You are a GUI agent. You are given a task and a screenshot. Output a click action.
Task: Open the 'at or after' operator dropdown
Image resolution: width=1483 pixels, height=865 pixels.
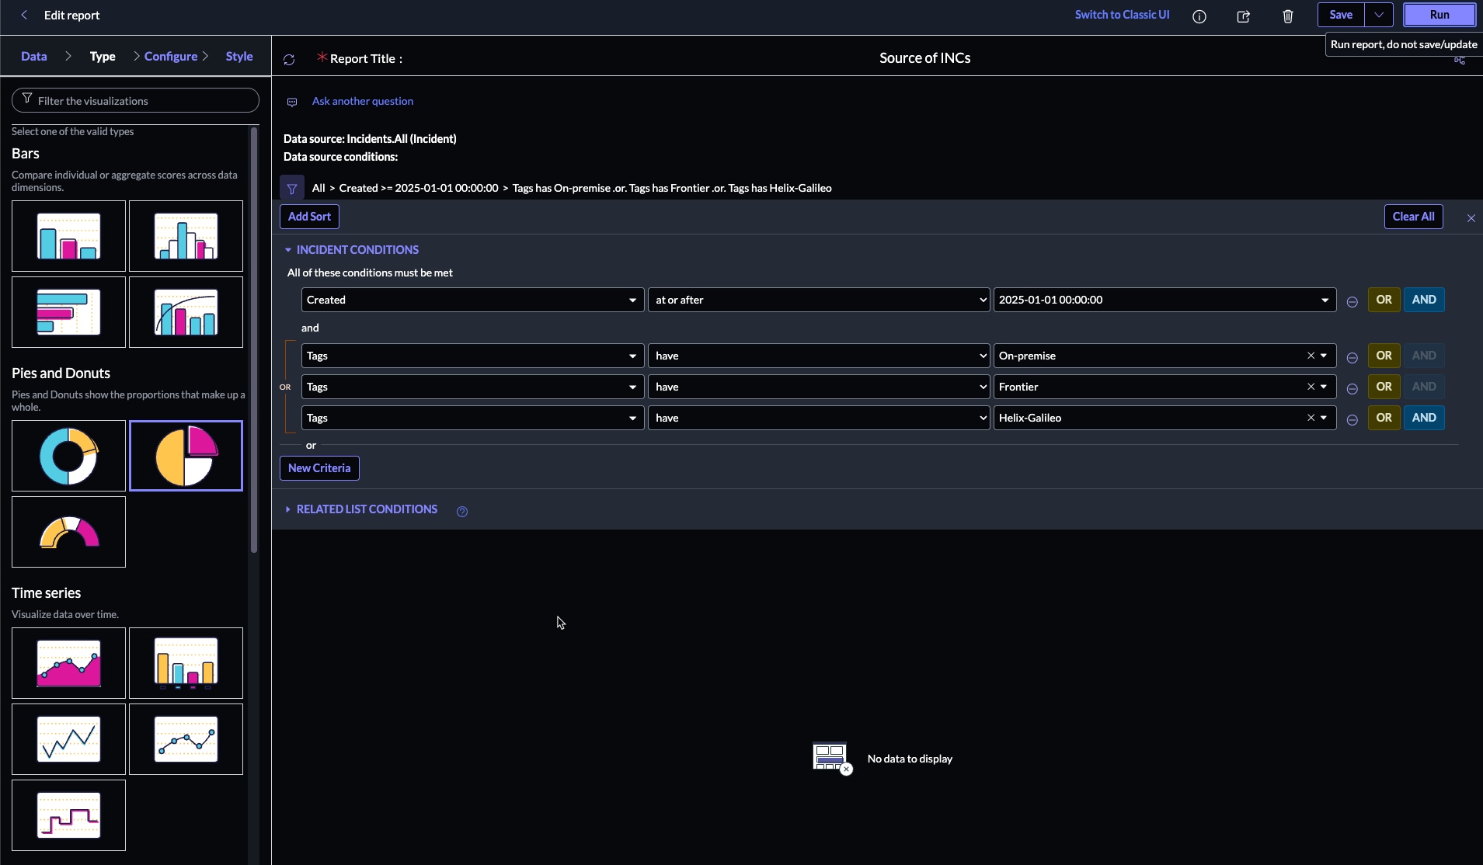pyautogui.click(x=818, y=300)
